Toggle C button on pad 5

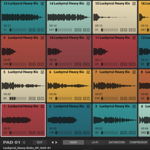pos(30,98)
